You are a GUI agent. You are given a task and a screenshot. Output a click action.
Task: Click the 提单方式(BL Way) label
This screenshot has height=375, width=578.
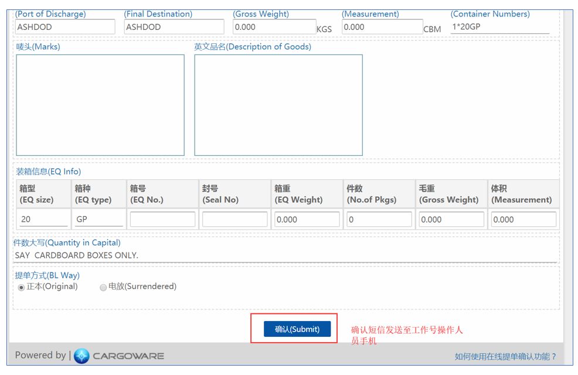(x=47, y=275)
